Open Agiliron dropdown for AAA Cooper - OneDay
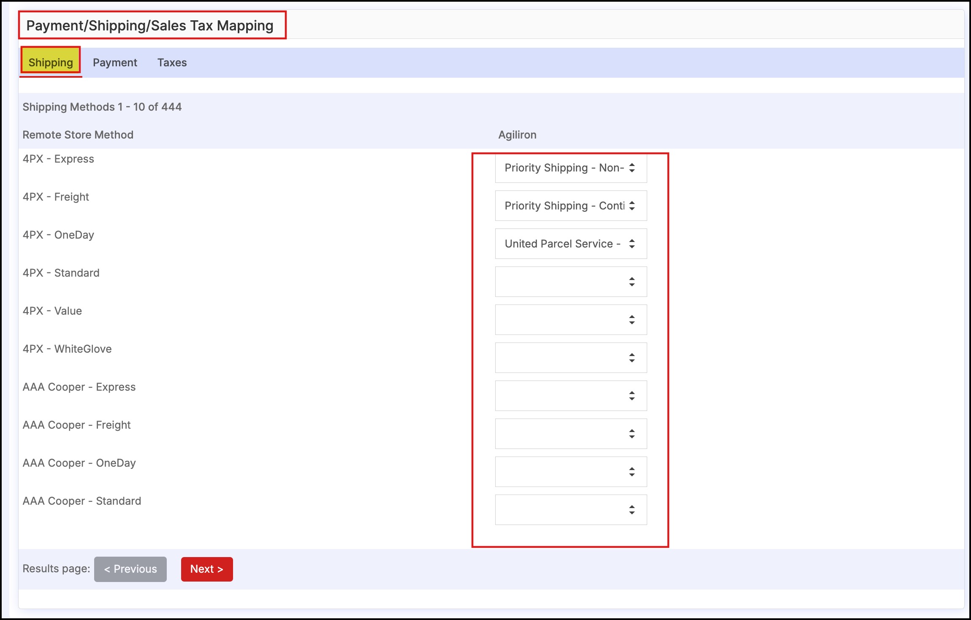 click(x=571, y=472)
